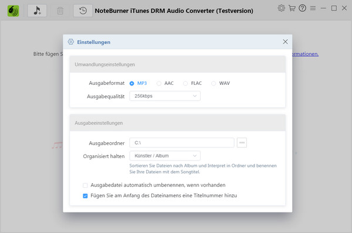352x233 pixels.
Task: Minimize the NoteBurner window
Action: [x=323, y=8]
